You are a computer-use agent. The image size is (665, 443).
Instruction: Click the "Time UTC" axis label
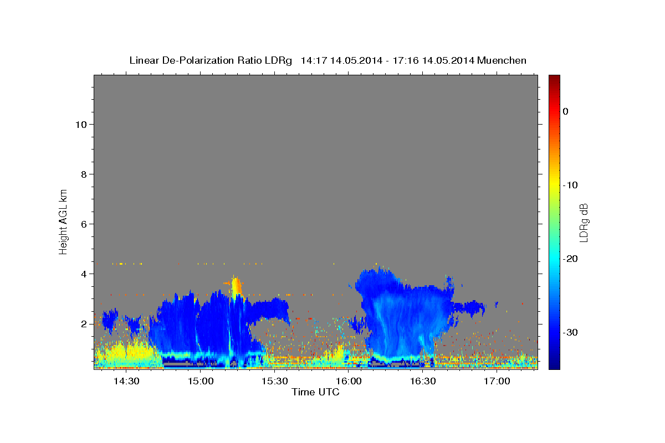pyautogui.click(x=315, y=392)
